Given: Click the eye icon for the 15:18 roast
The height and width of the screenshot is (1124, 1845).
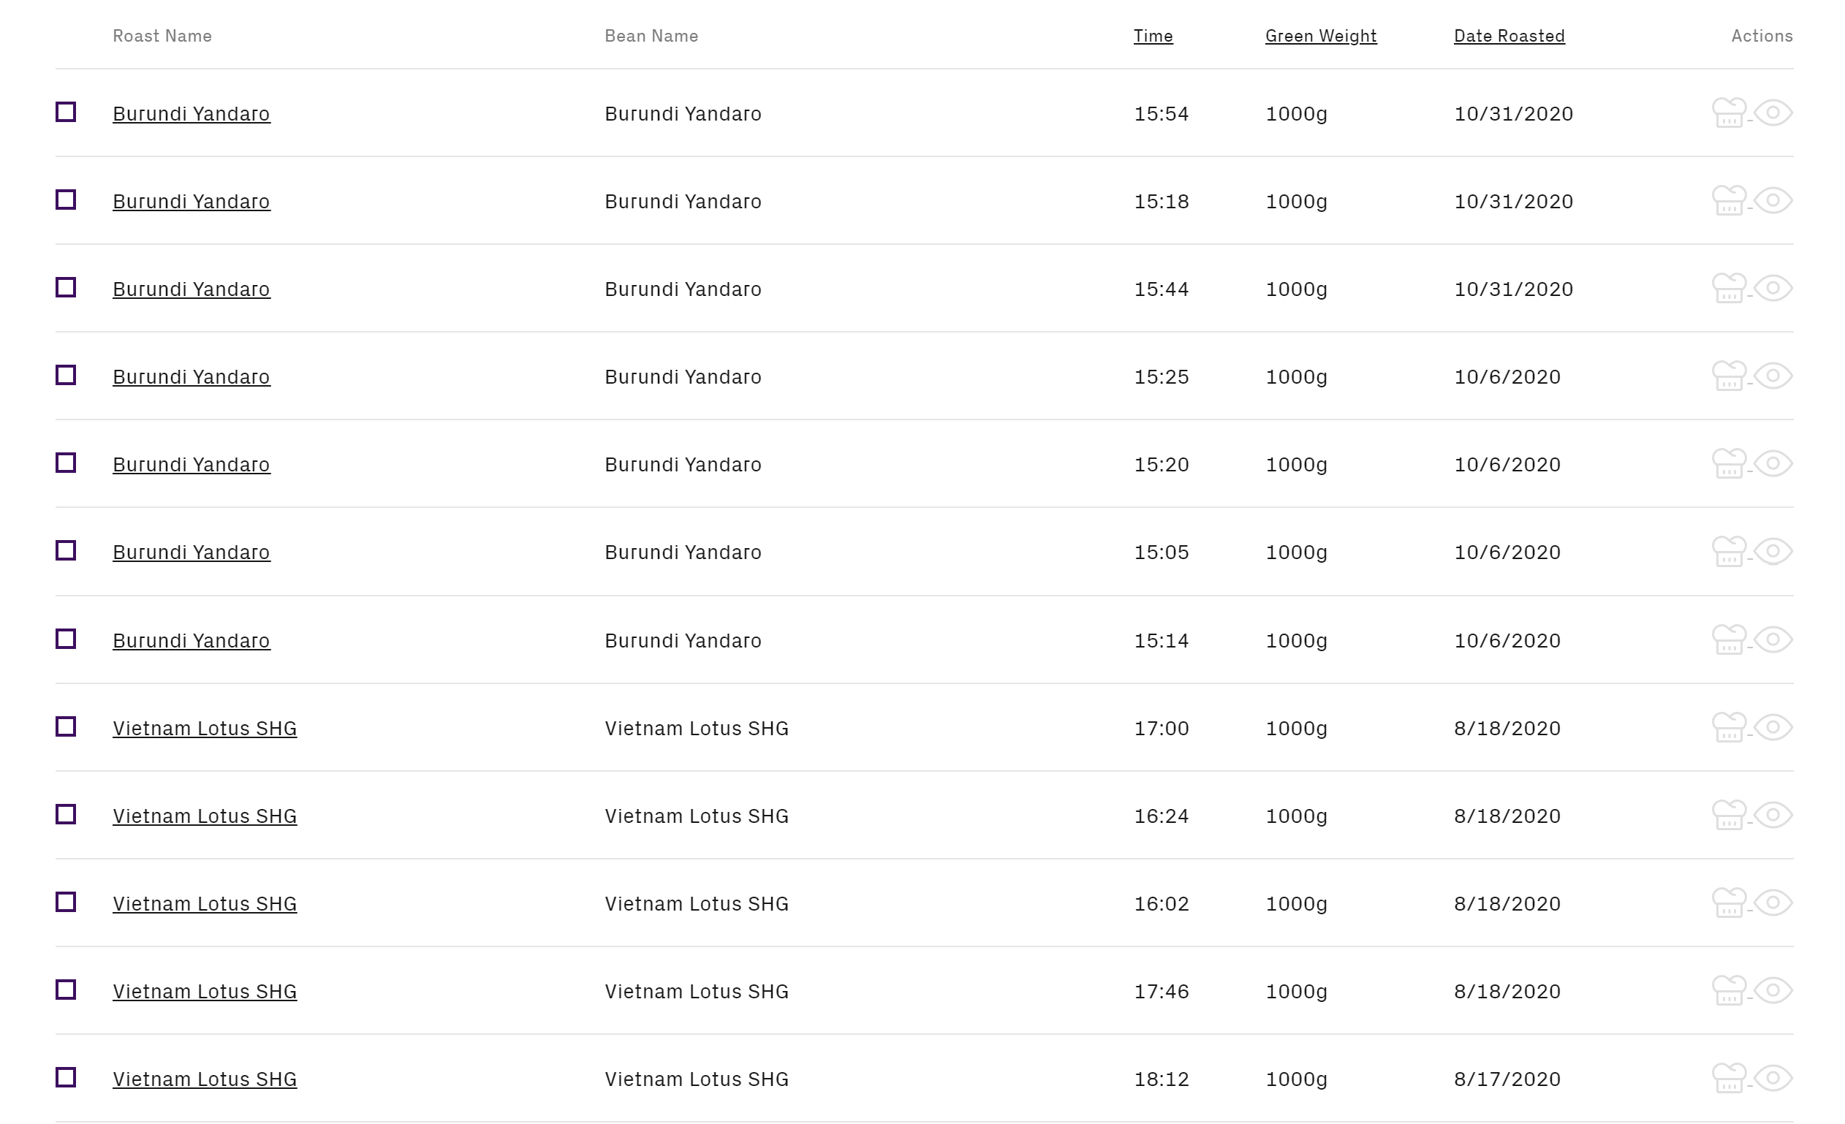Looking at the screenshot, I should pyautogui.click(x=1773, y=201).
